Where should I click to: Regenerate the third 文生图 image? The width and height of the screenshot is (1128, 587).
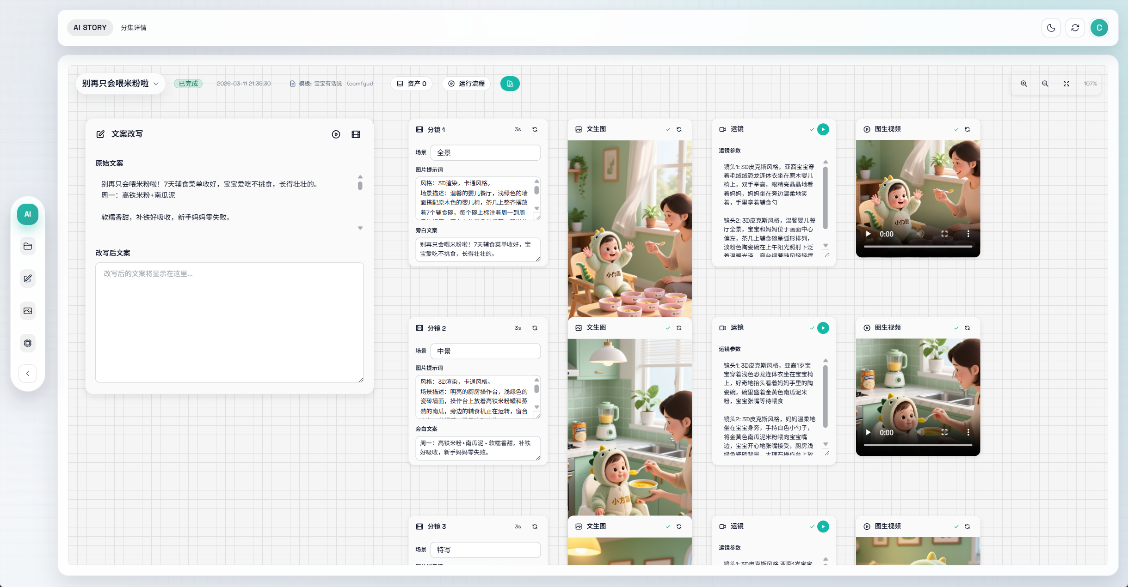click(679, 526)
